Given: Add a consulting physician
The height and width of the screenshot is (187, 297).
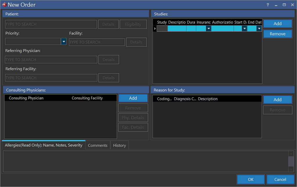Looking at the screenshot, I should 133,98.
